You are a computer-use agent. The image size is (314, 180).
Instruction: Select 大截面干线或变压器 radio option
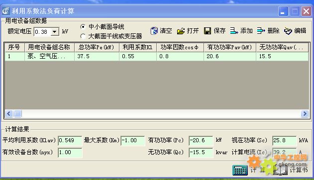point(83,36)
